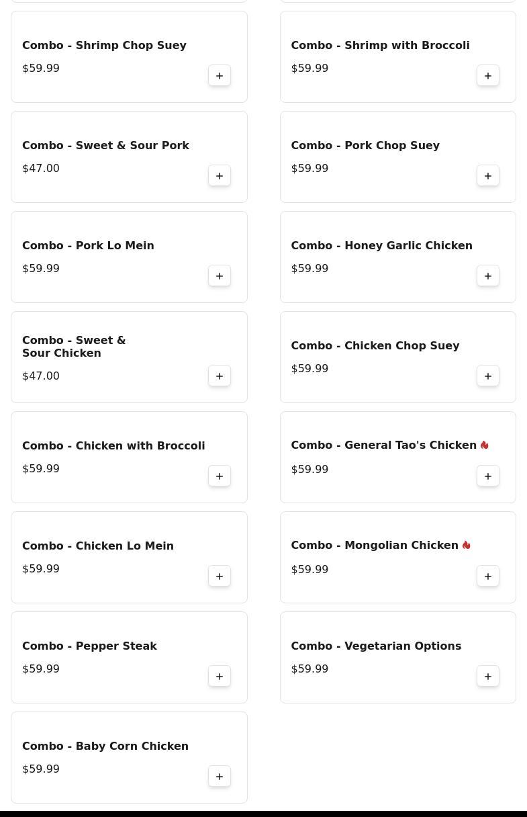Open the Combo - Vegetarian Options card
527x817 pixels.
(397, 657)
